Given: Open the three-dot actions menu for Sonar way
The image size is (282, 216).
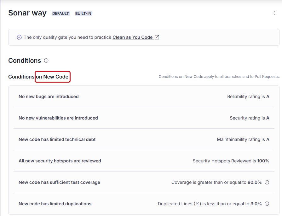Looking at the screenshot, I should (275, 13).
